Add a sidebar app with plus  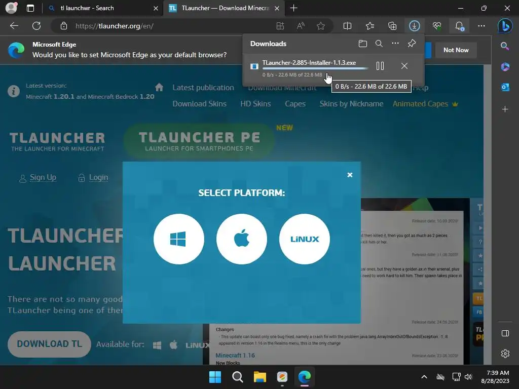505,109
